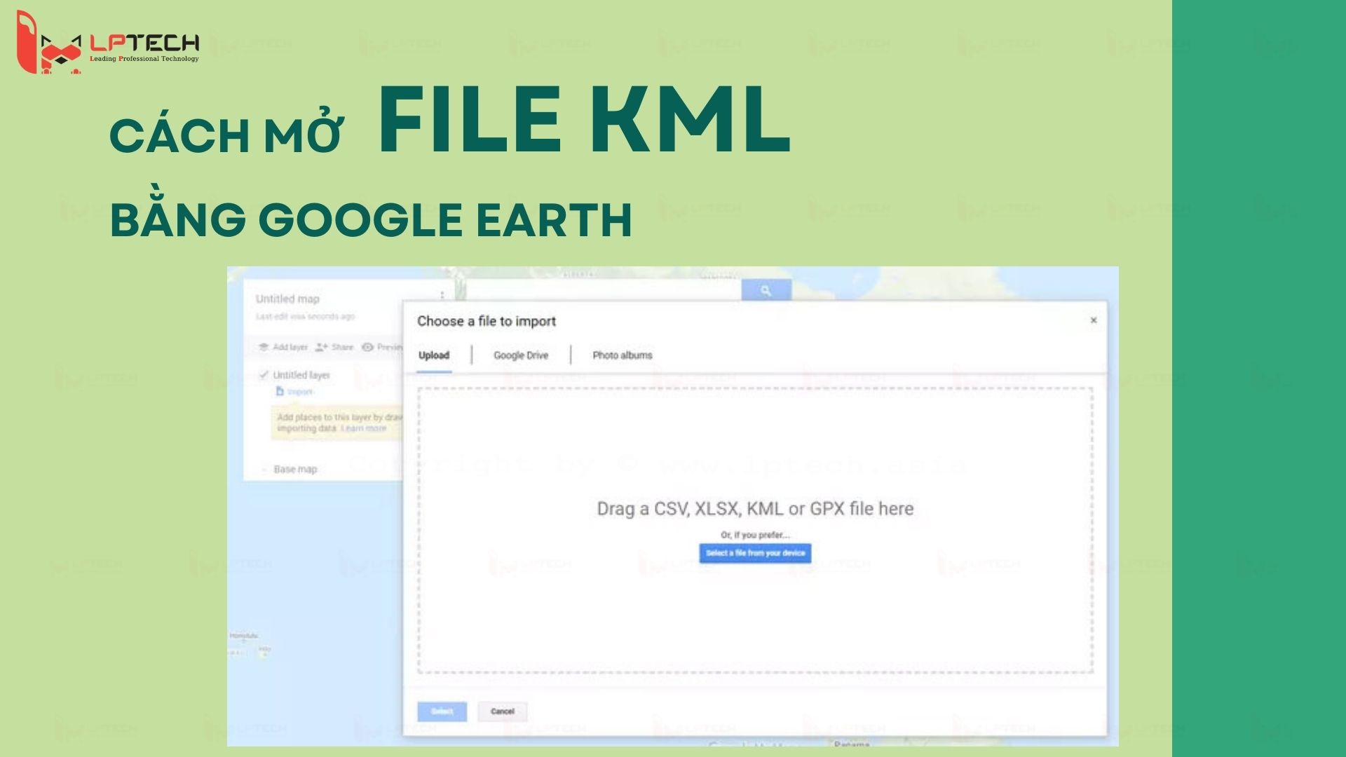Screen dimensions: 1346x757
Task: Click the dashed file drop zone
Action: point(755,530)
